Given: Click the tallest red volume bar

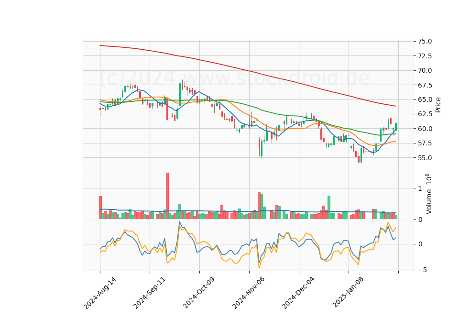Looking at the screenshot, I should coord(167,196).
